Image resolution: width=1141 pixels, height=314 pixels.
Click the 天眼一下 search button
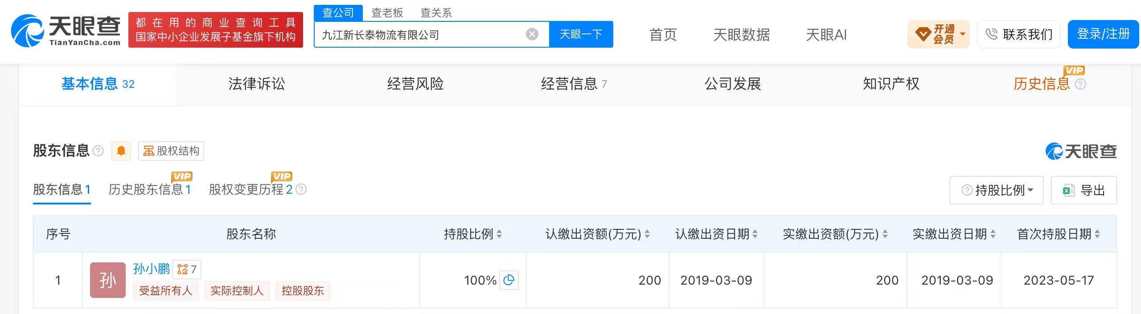coord(581,34)
